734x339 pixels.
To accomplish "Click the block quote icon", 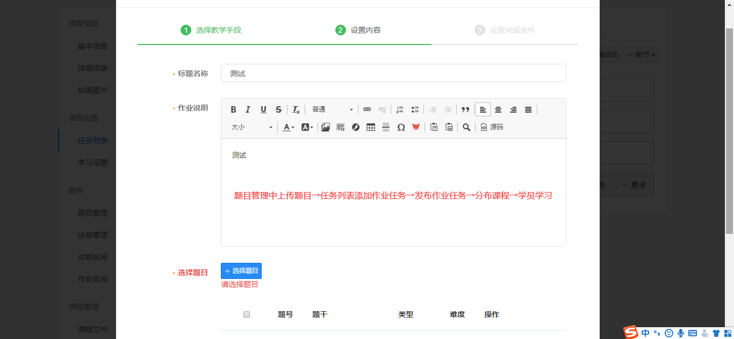I will tap(465, 109).
